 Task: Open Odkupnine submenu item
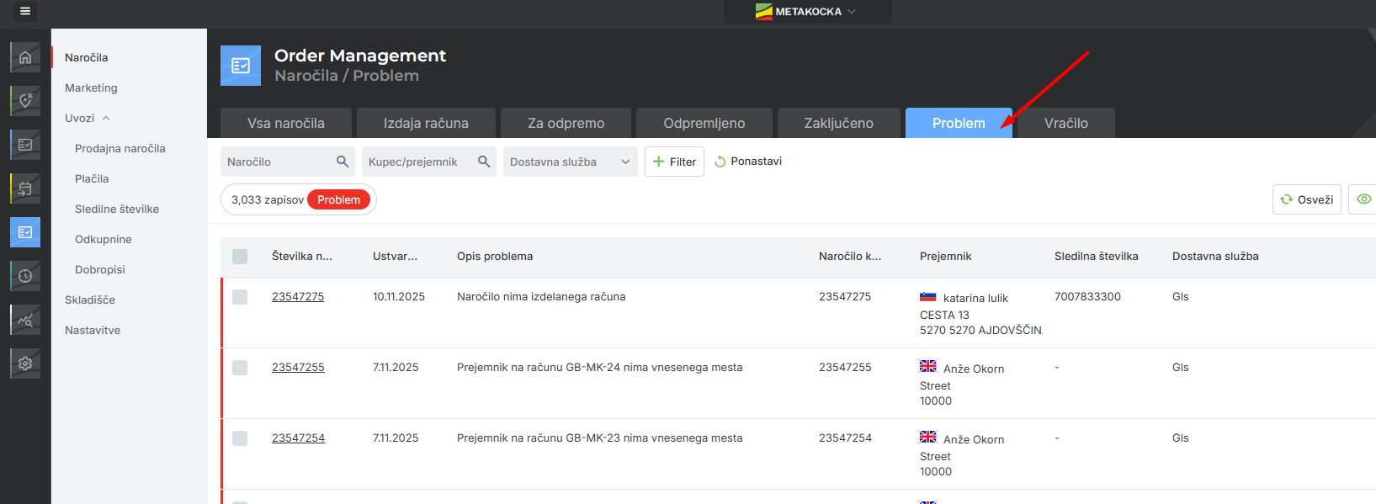(x=104, y=240)
